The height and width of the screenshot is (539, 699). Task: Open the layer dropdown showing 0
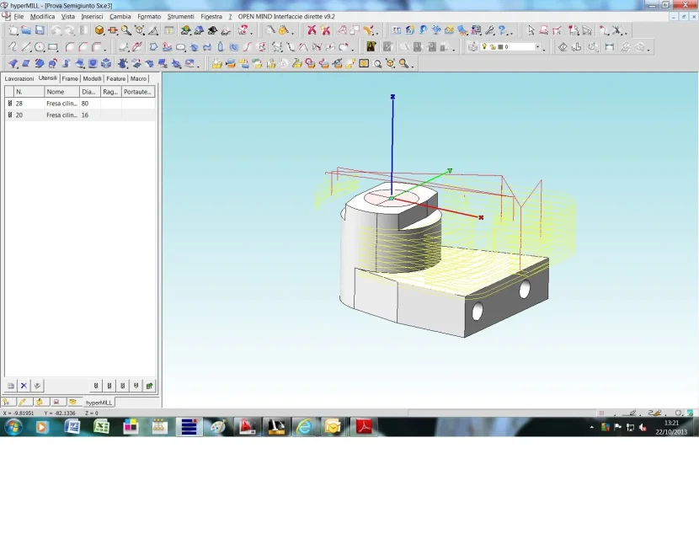click(x=537, y=47)
